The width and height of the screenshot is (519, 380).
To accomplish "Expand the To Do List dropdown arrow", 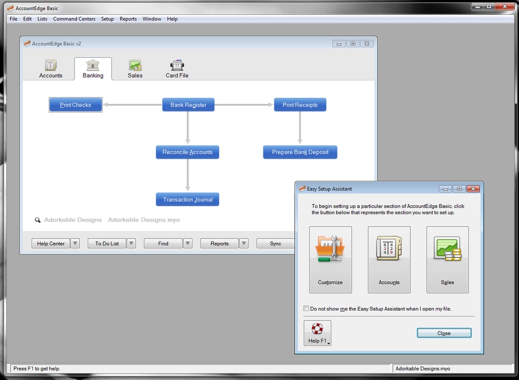I will (131, 243).
